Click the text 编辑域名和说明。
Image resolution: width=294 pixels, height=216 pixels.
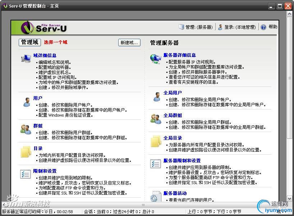[x=55, y=62]
